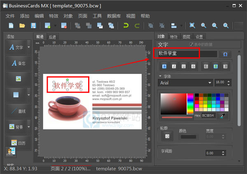Expand the 背景 tool dropdown arrow

click(28, 127)
